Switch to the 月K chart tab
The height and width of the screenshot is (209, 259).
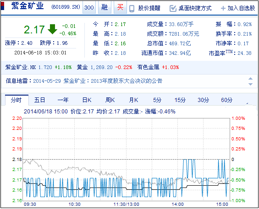(134, 100)
